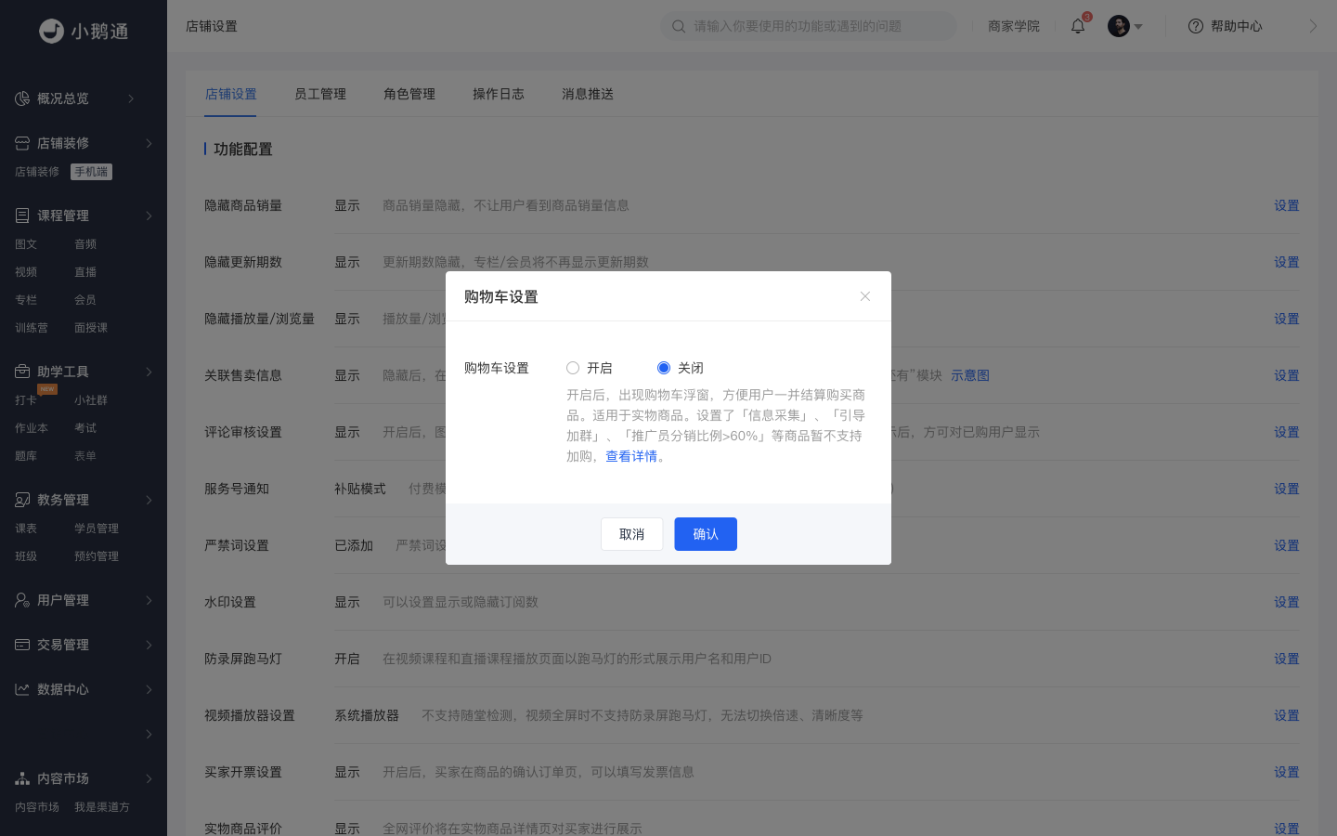
Task: Click 设置 for 买家开票设置
Action: coord(1286,772)
